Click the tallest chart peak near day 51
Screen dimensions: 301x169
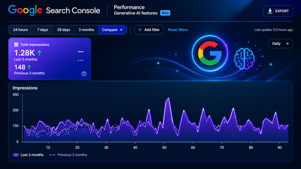(168, 98)
